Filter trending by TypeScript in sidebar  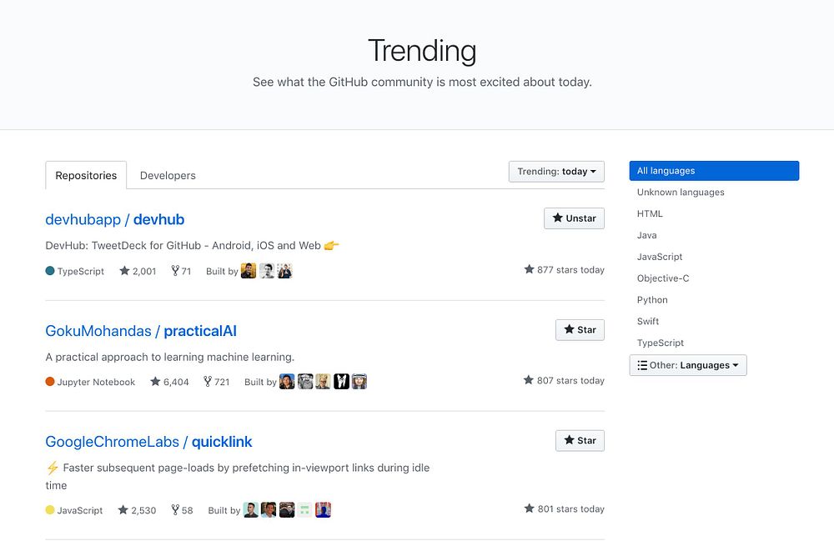(660, 343)
